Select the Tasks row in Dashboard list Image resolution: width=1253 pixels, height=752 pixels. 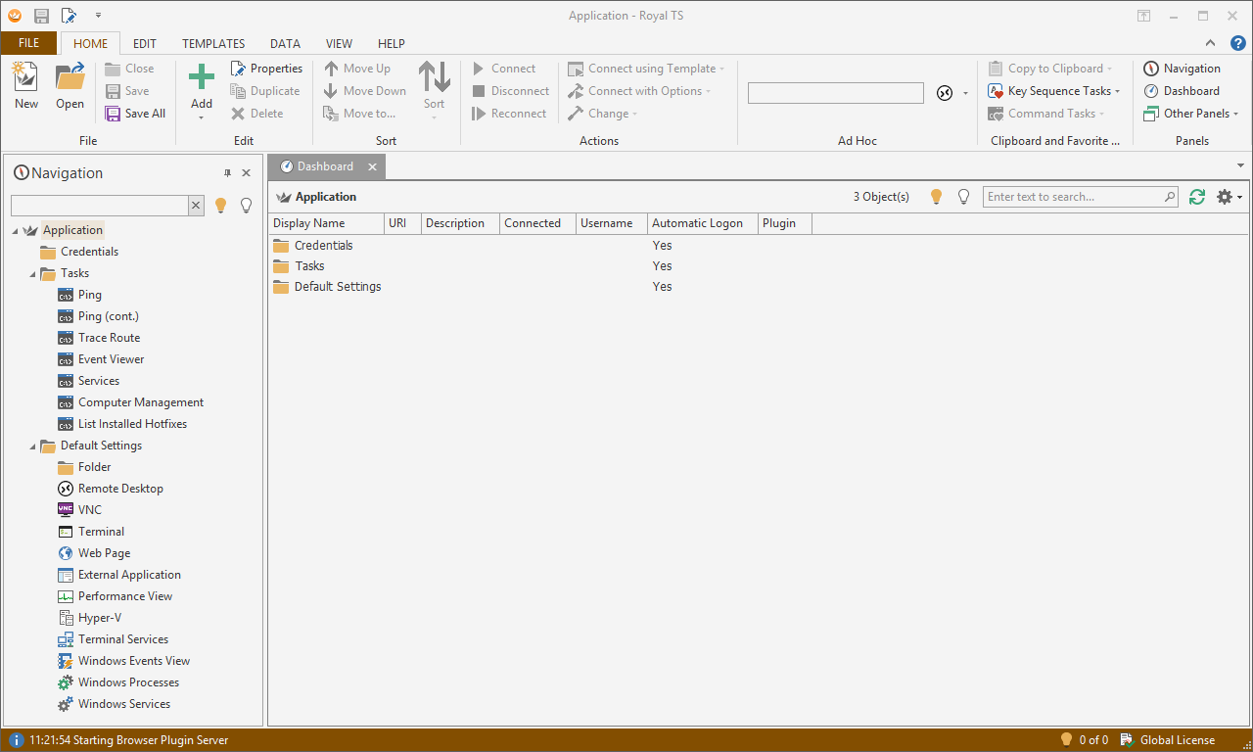(x=760, y=266)
